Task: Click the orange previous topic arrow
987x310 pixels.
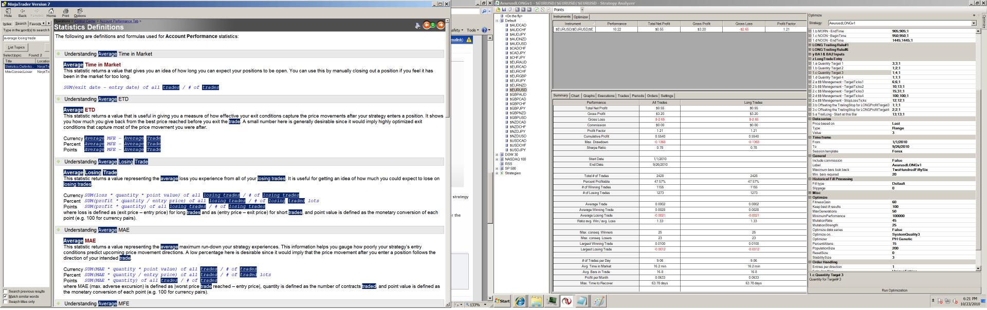Action: (426, 25)
